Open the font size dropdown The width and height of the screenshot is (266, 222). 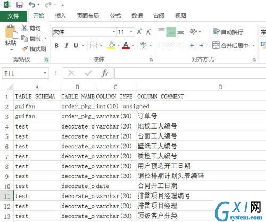131,32
